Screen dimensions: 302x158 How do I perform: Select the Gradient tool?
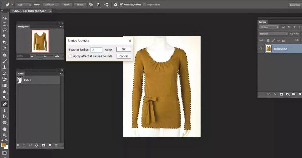coord(4,86)
